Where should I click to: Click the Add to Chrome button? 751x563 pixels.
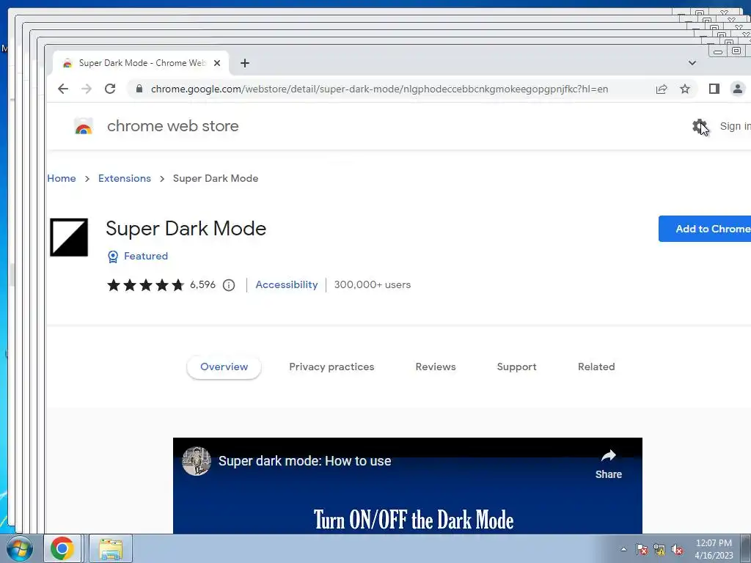click(x=705, y=229)
